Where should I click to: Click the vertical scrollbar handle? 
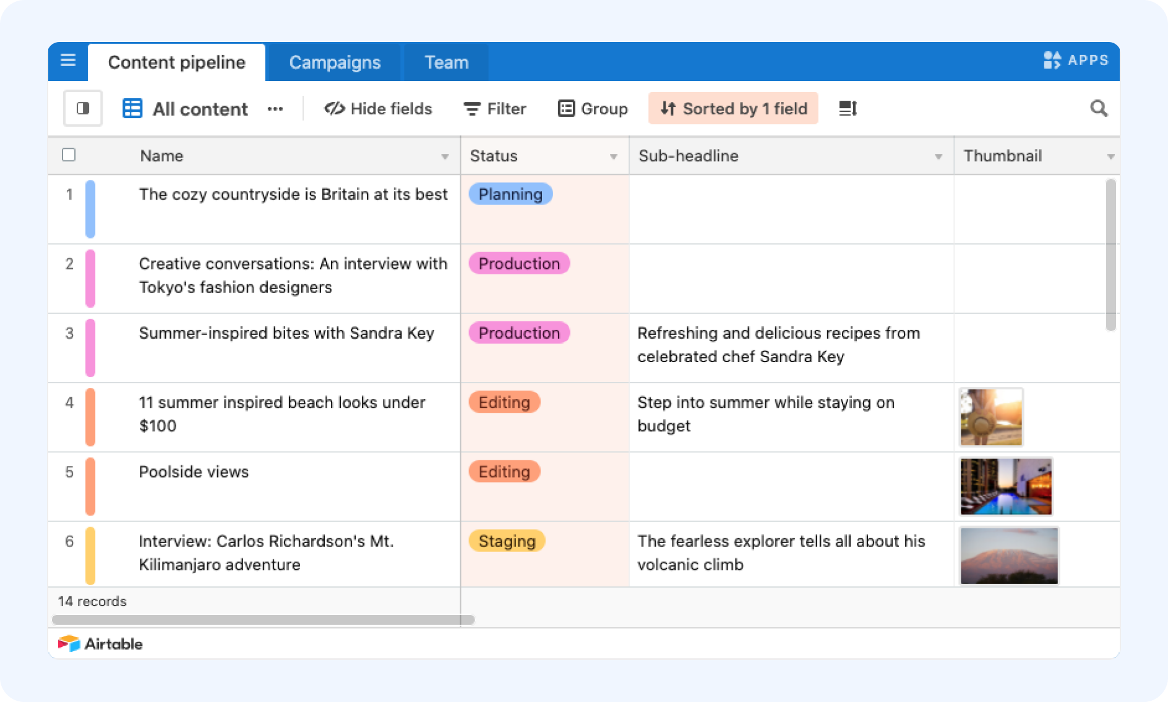[x=1110, y=255]
